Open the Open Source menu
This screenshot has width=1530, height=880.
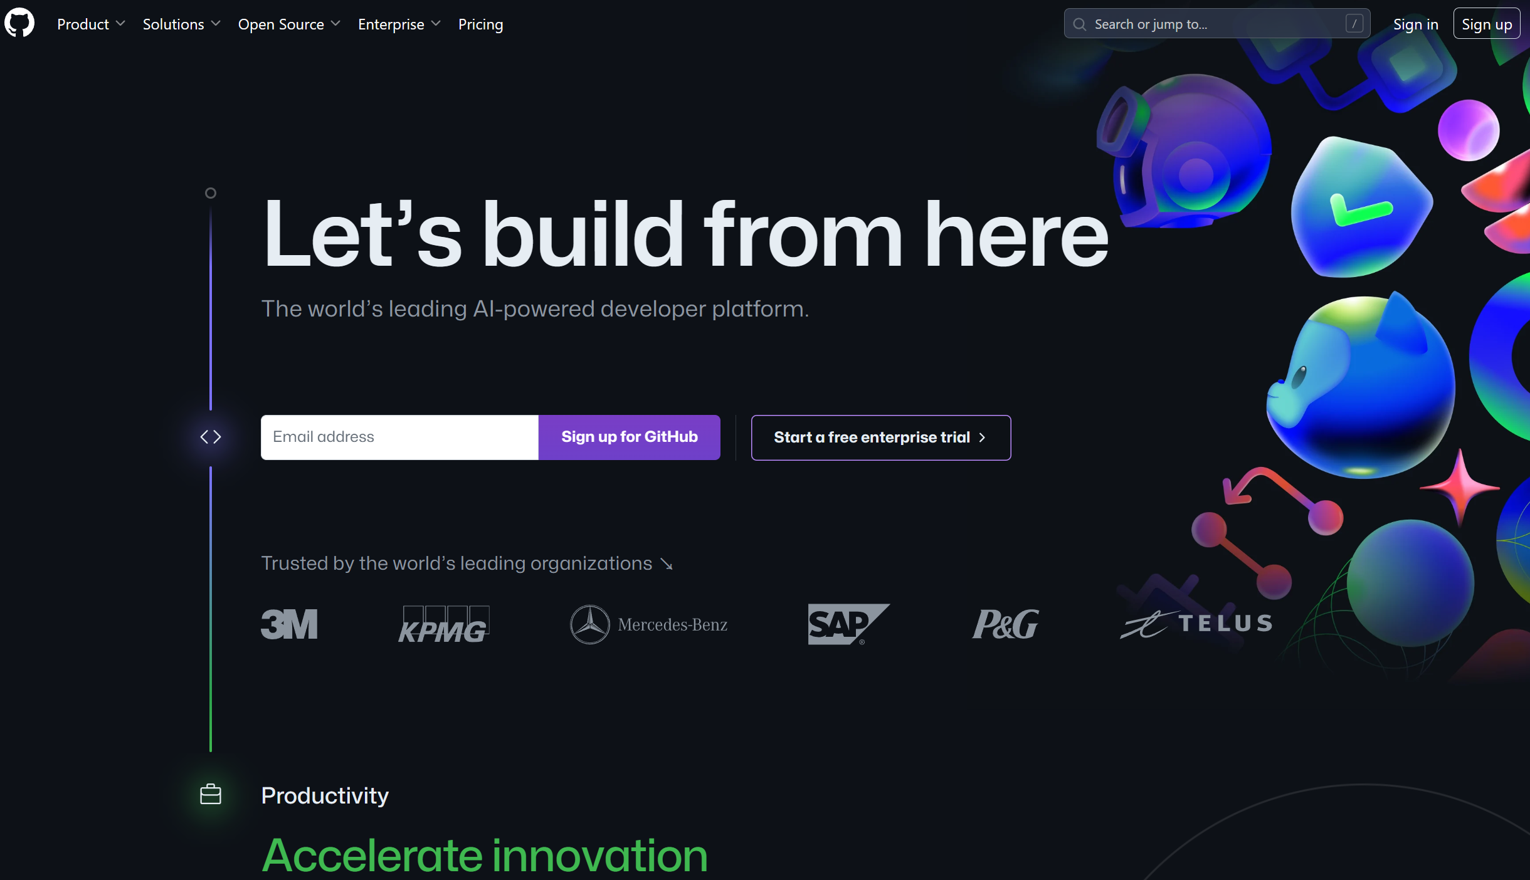[289, 23]
